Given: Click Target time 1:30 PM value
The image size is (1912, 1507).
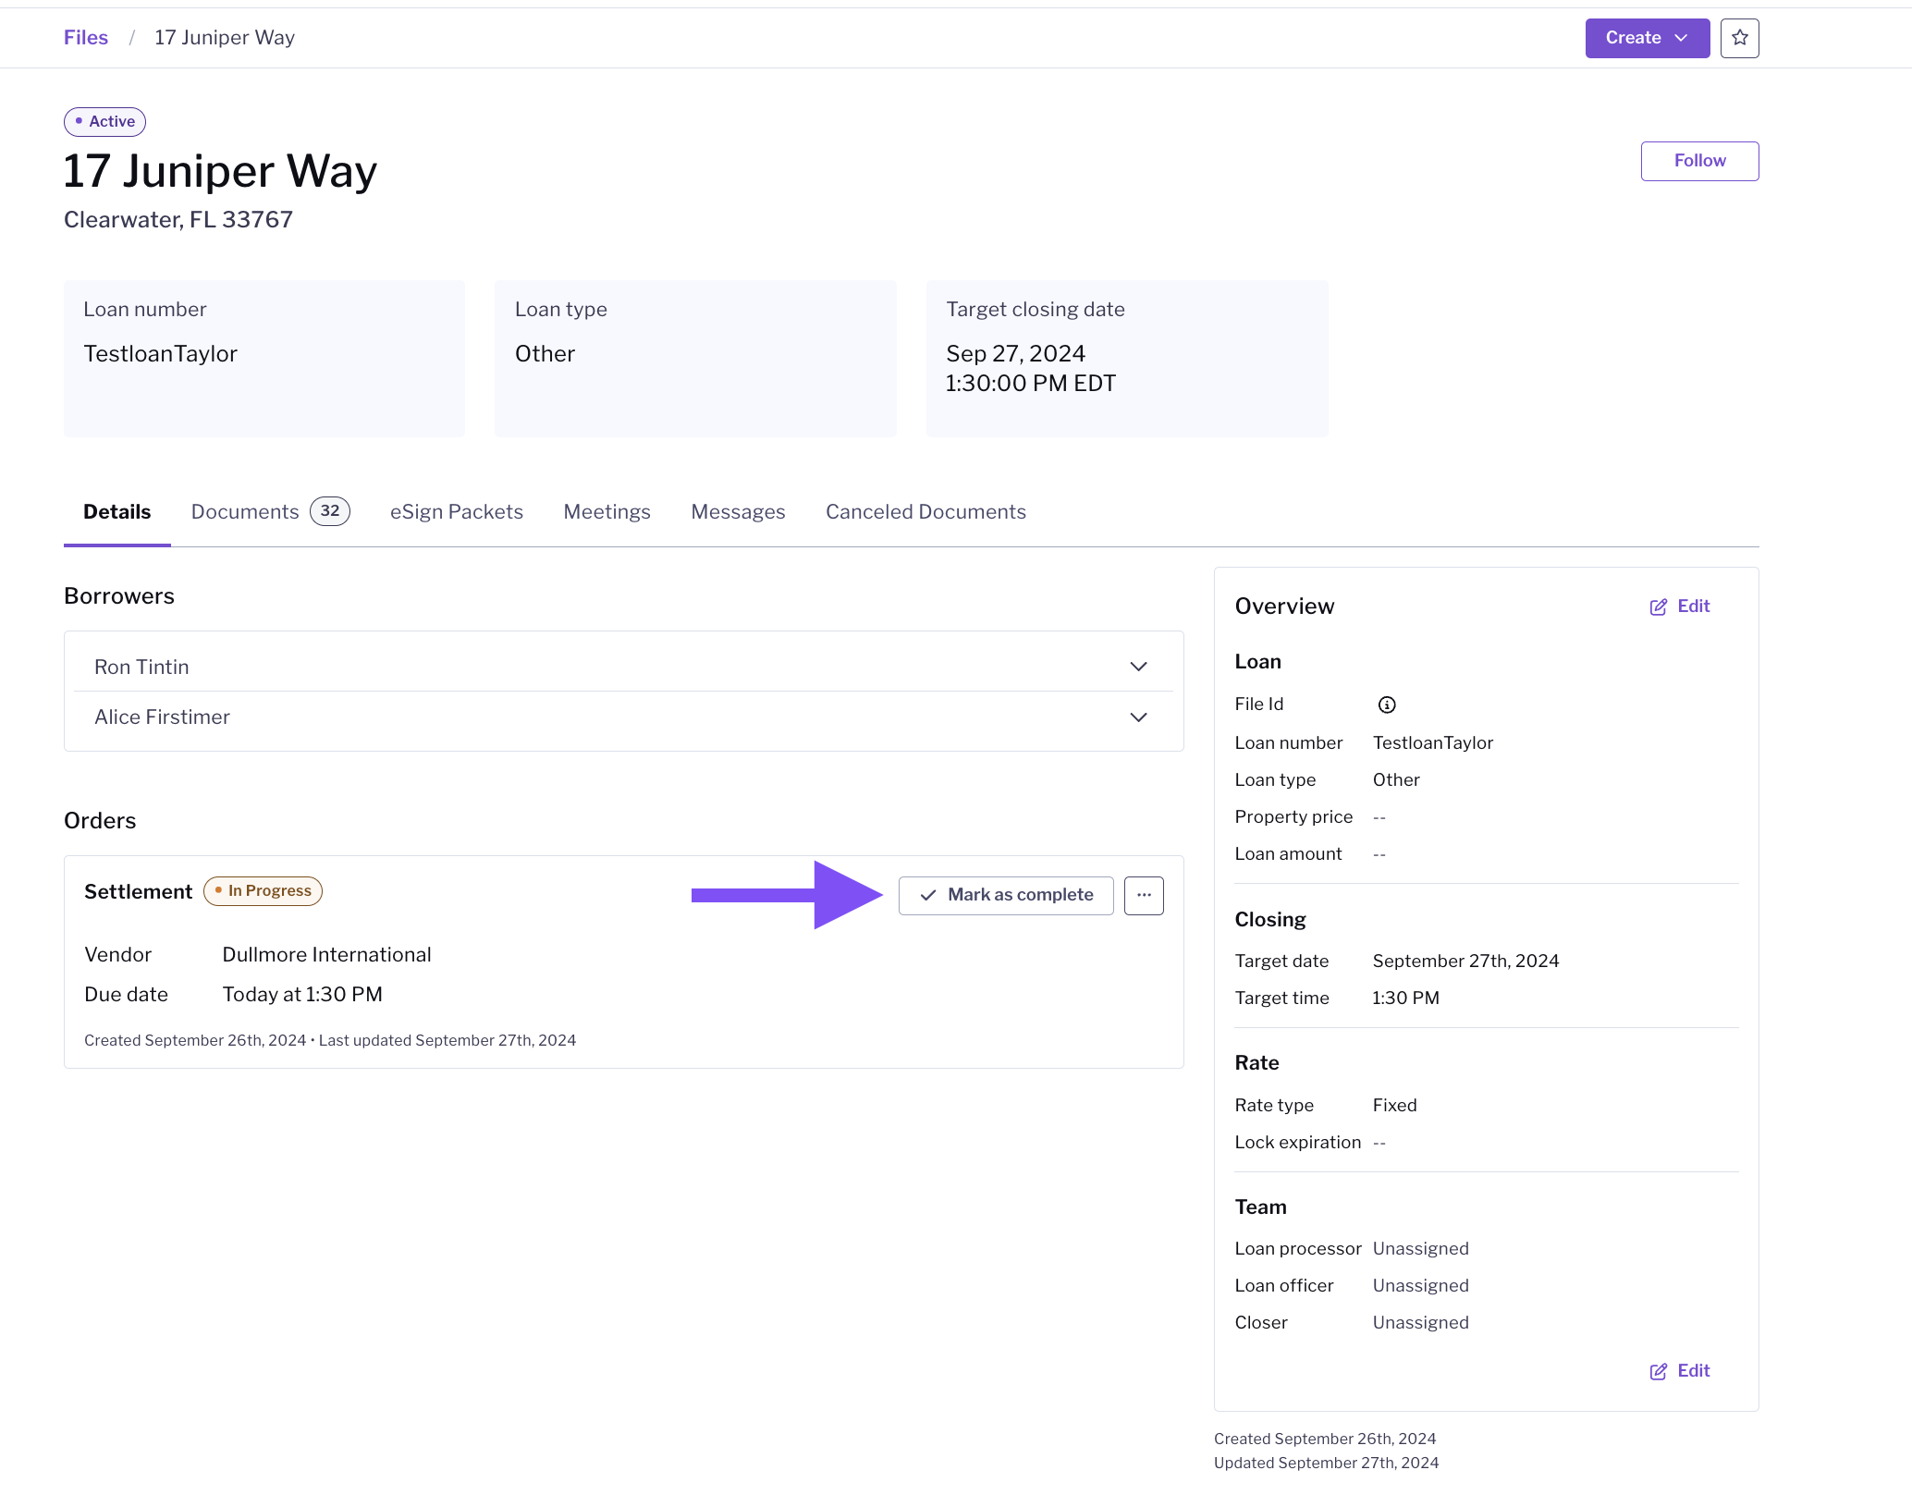Looking at the screenshot, I should 1405,999.
